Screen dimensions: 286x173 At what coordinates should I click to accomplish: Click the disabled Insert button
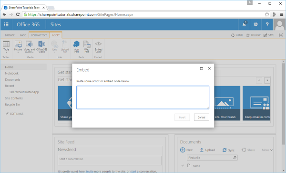click(182, 117)
